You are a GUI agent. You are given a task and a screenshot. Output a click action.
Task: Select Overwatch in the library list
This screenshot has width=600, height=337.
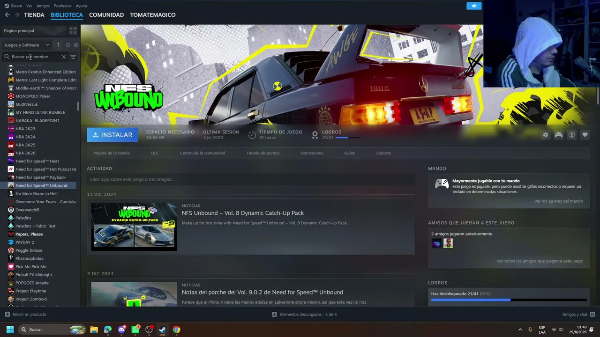(42, 210)
